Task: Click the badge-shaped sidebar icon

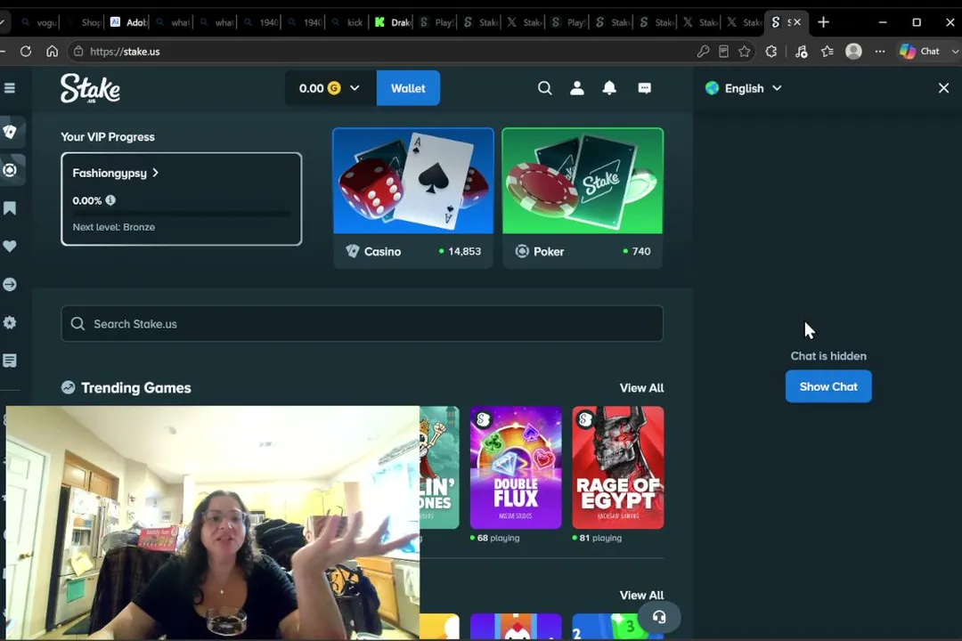Action: (x=10, y=322)
